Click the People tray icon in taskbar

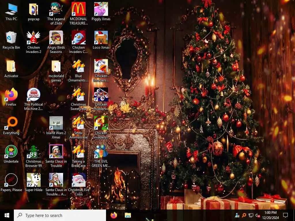237,215
